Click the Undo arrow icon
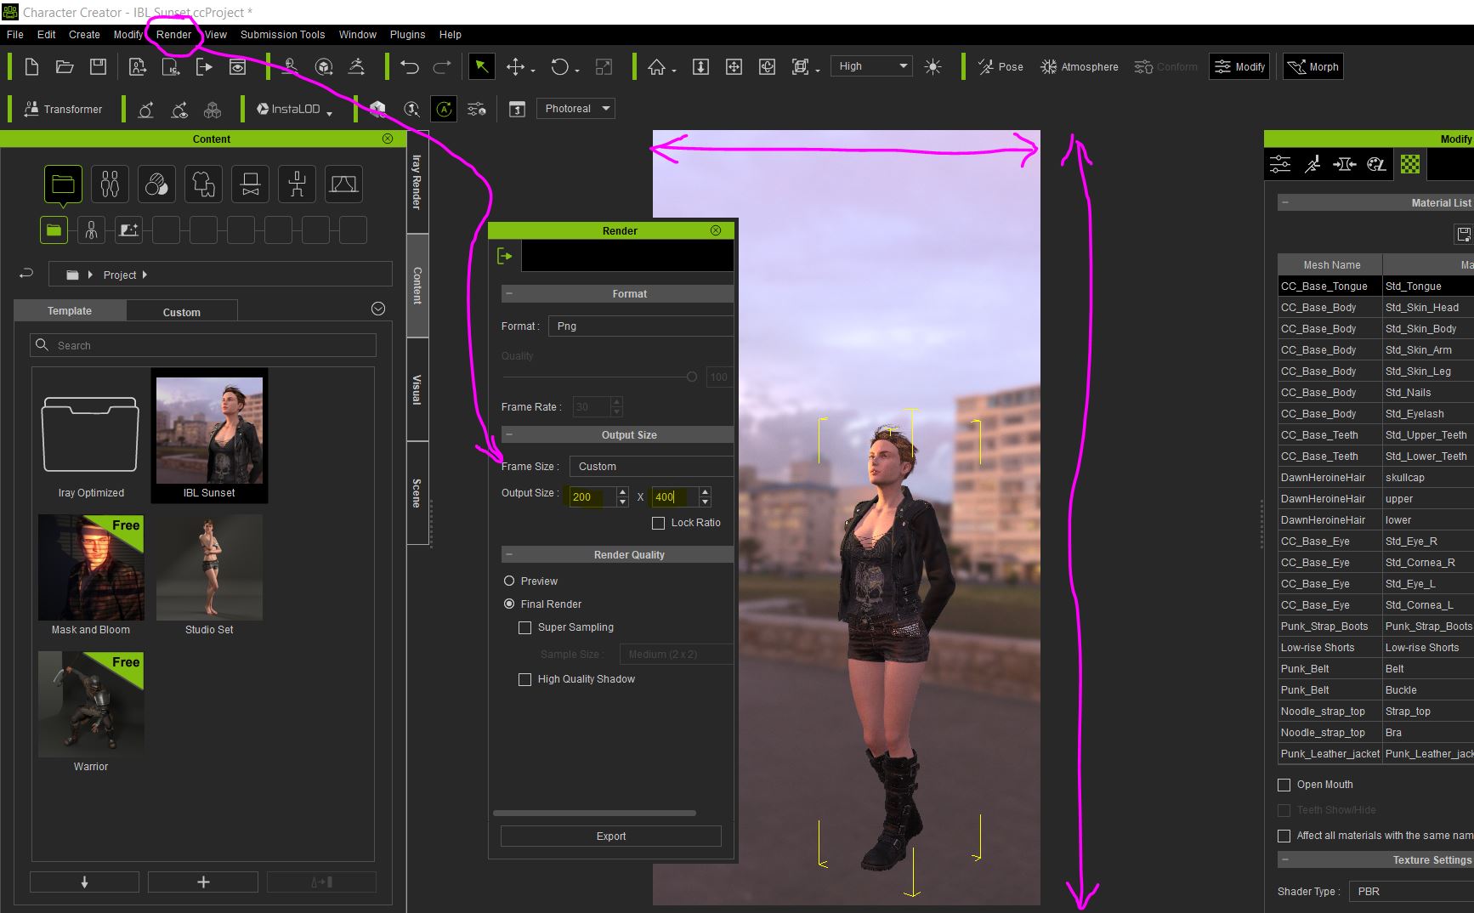This screenshot has height=913, width=1474. pos(410,67)
